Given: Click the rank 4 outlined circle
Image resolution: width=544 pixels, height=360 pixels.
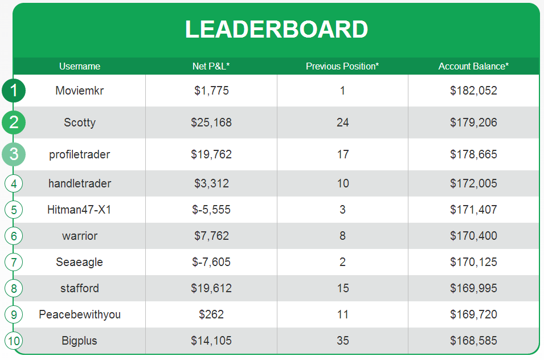Looking at the screenshot, I should pyautogui.click(x=14, y=183).
